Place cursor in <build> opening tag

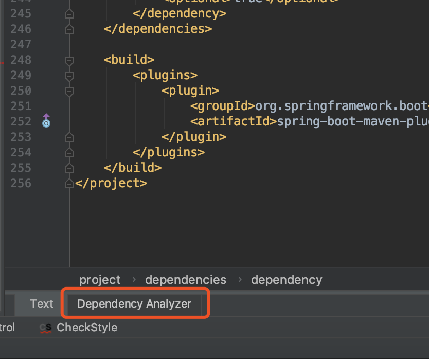point(129,60)
